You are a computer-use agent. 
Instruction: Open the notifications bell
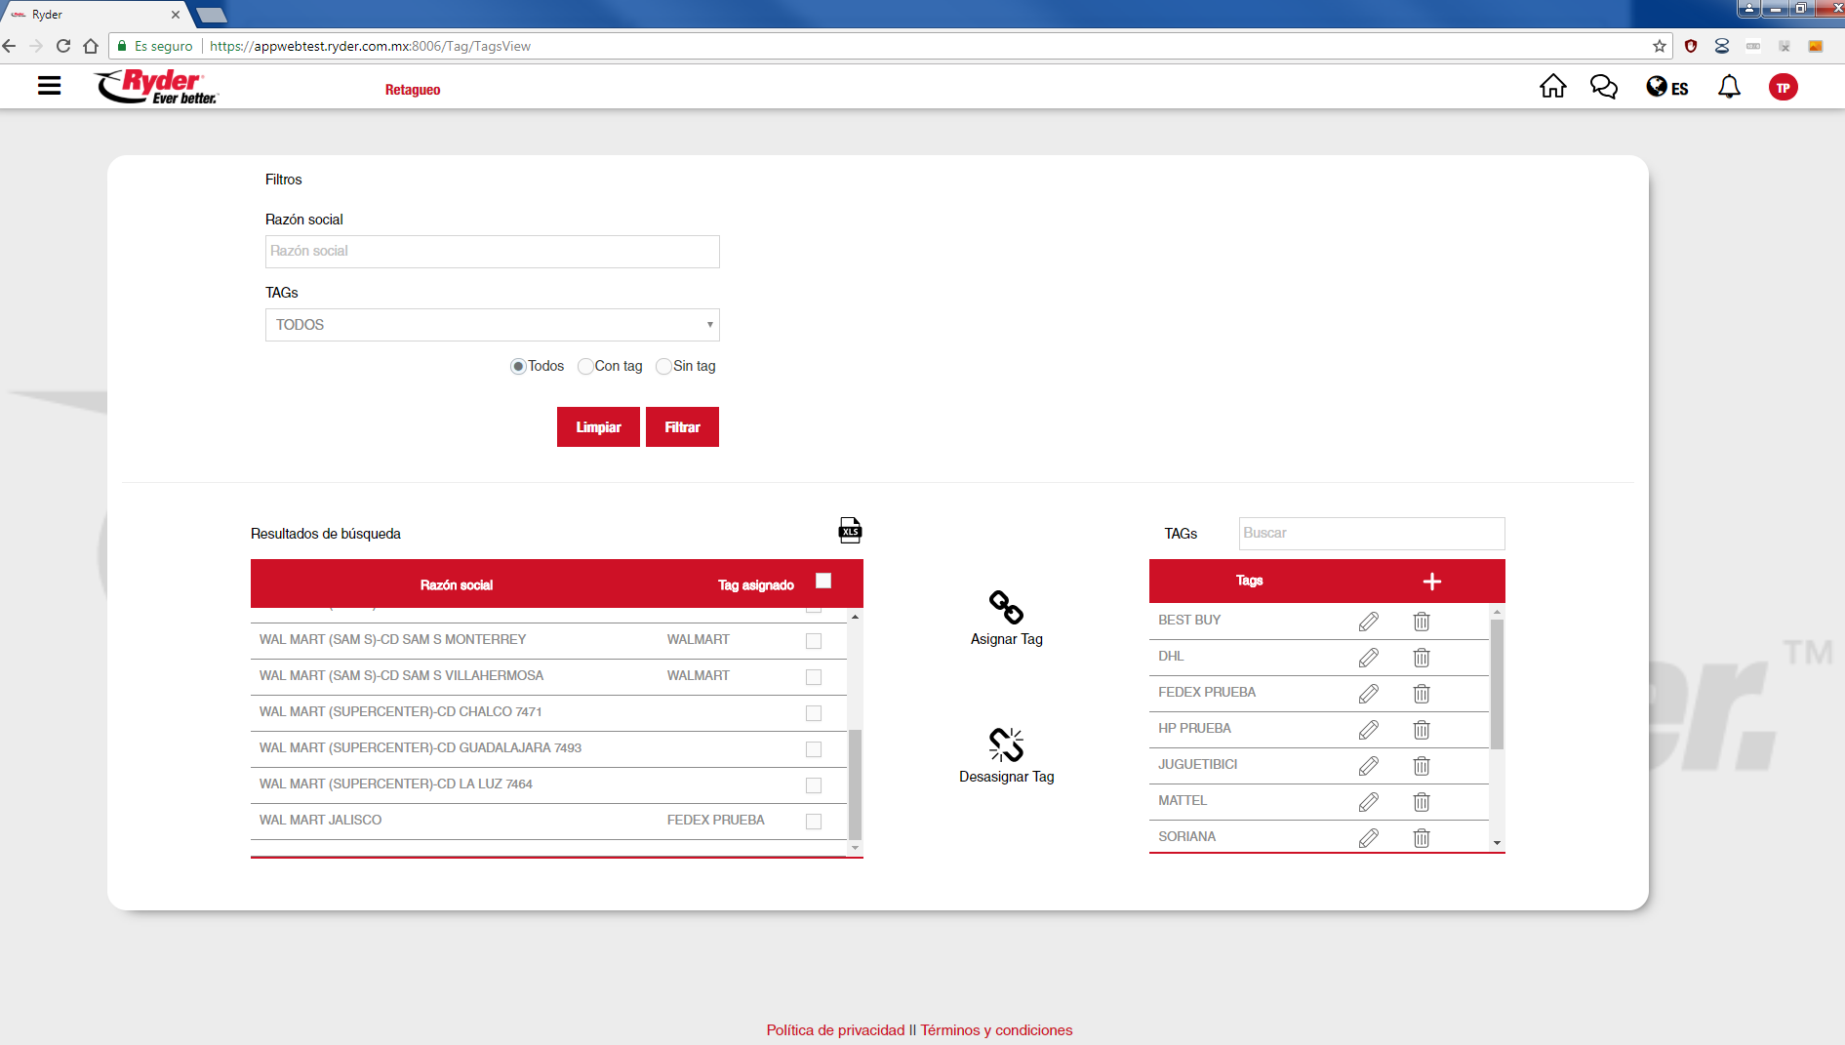[1729, 87]
